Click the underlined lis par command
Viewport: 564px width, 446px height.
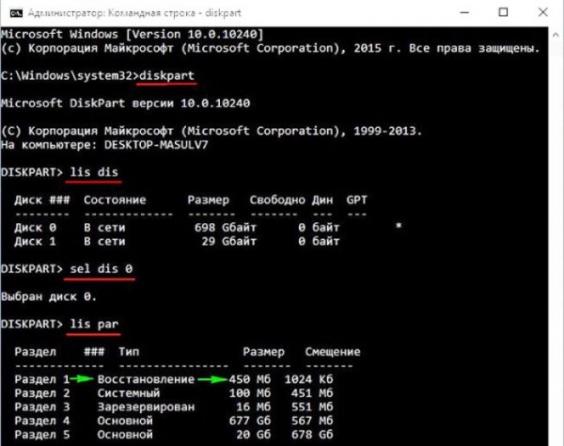(94, 325)
